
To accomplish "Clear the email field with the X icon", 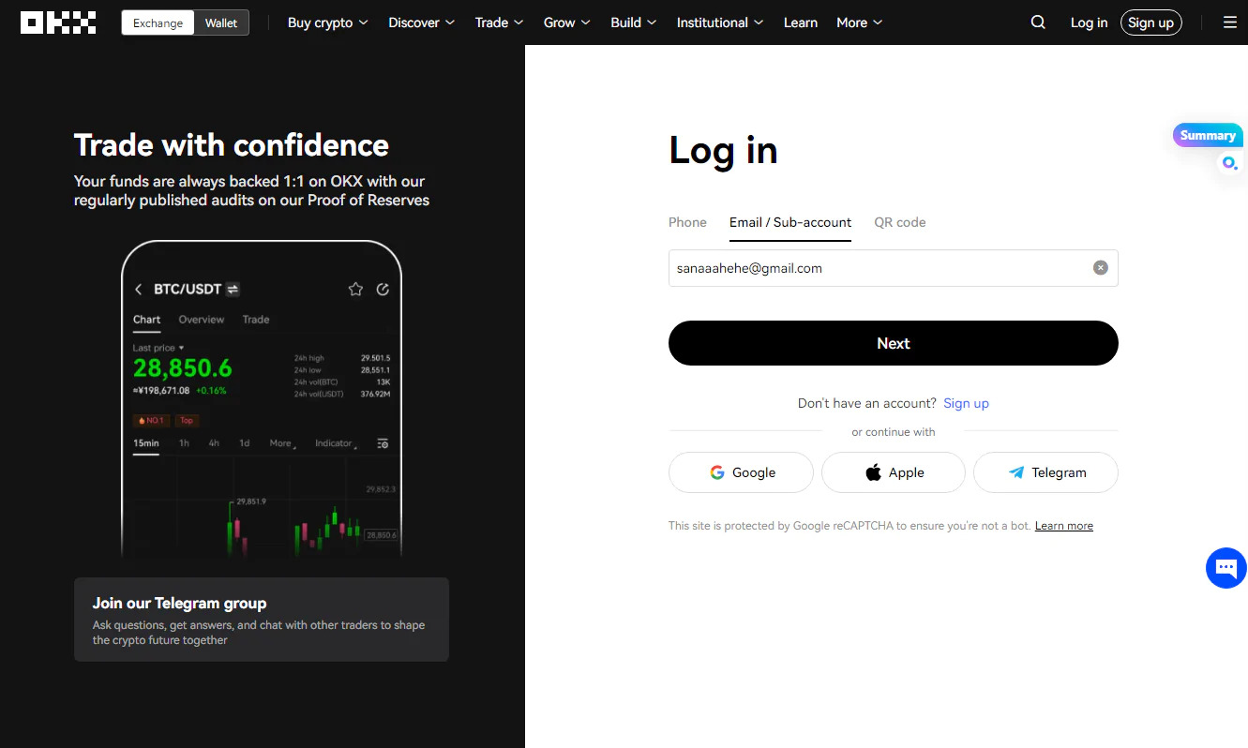I will [x=1101, y=268].
